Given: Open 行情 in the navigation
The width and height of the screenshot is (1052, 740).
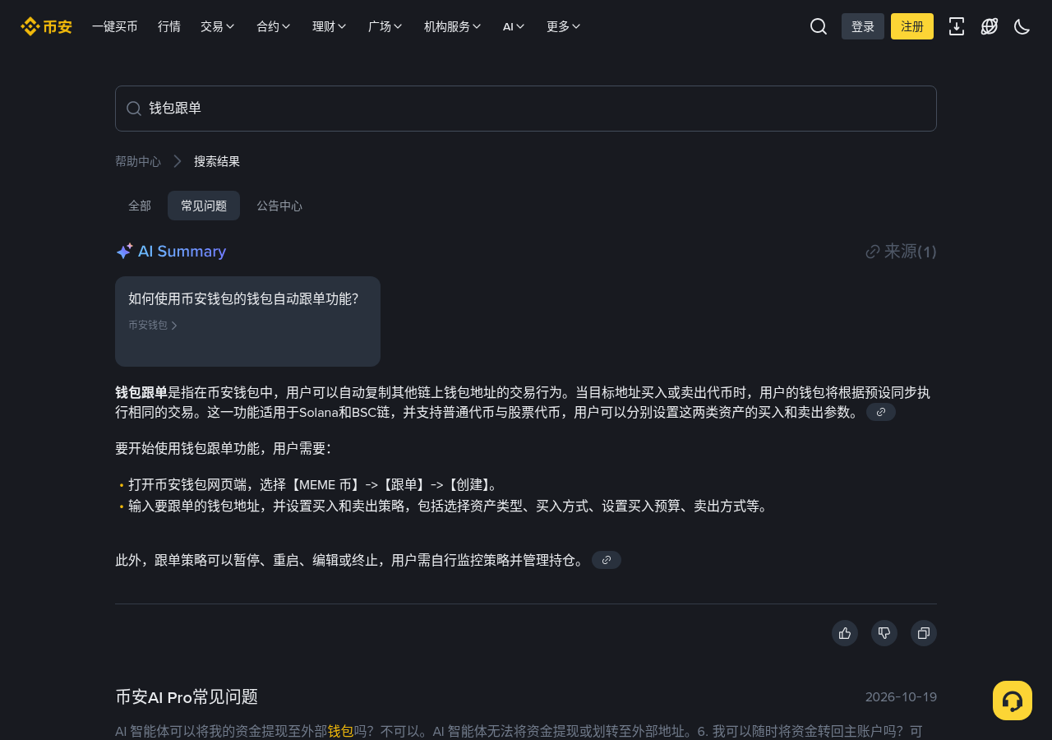Looking at the screenshot, I should pos(169,26).
